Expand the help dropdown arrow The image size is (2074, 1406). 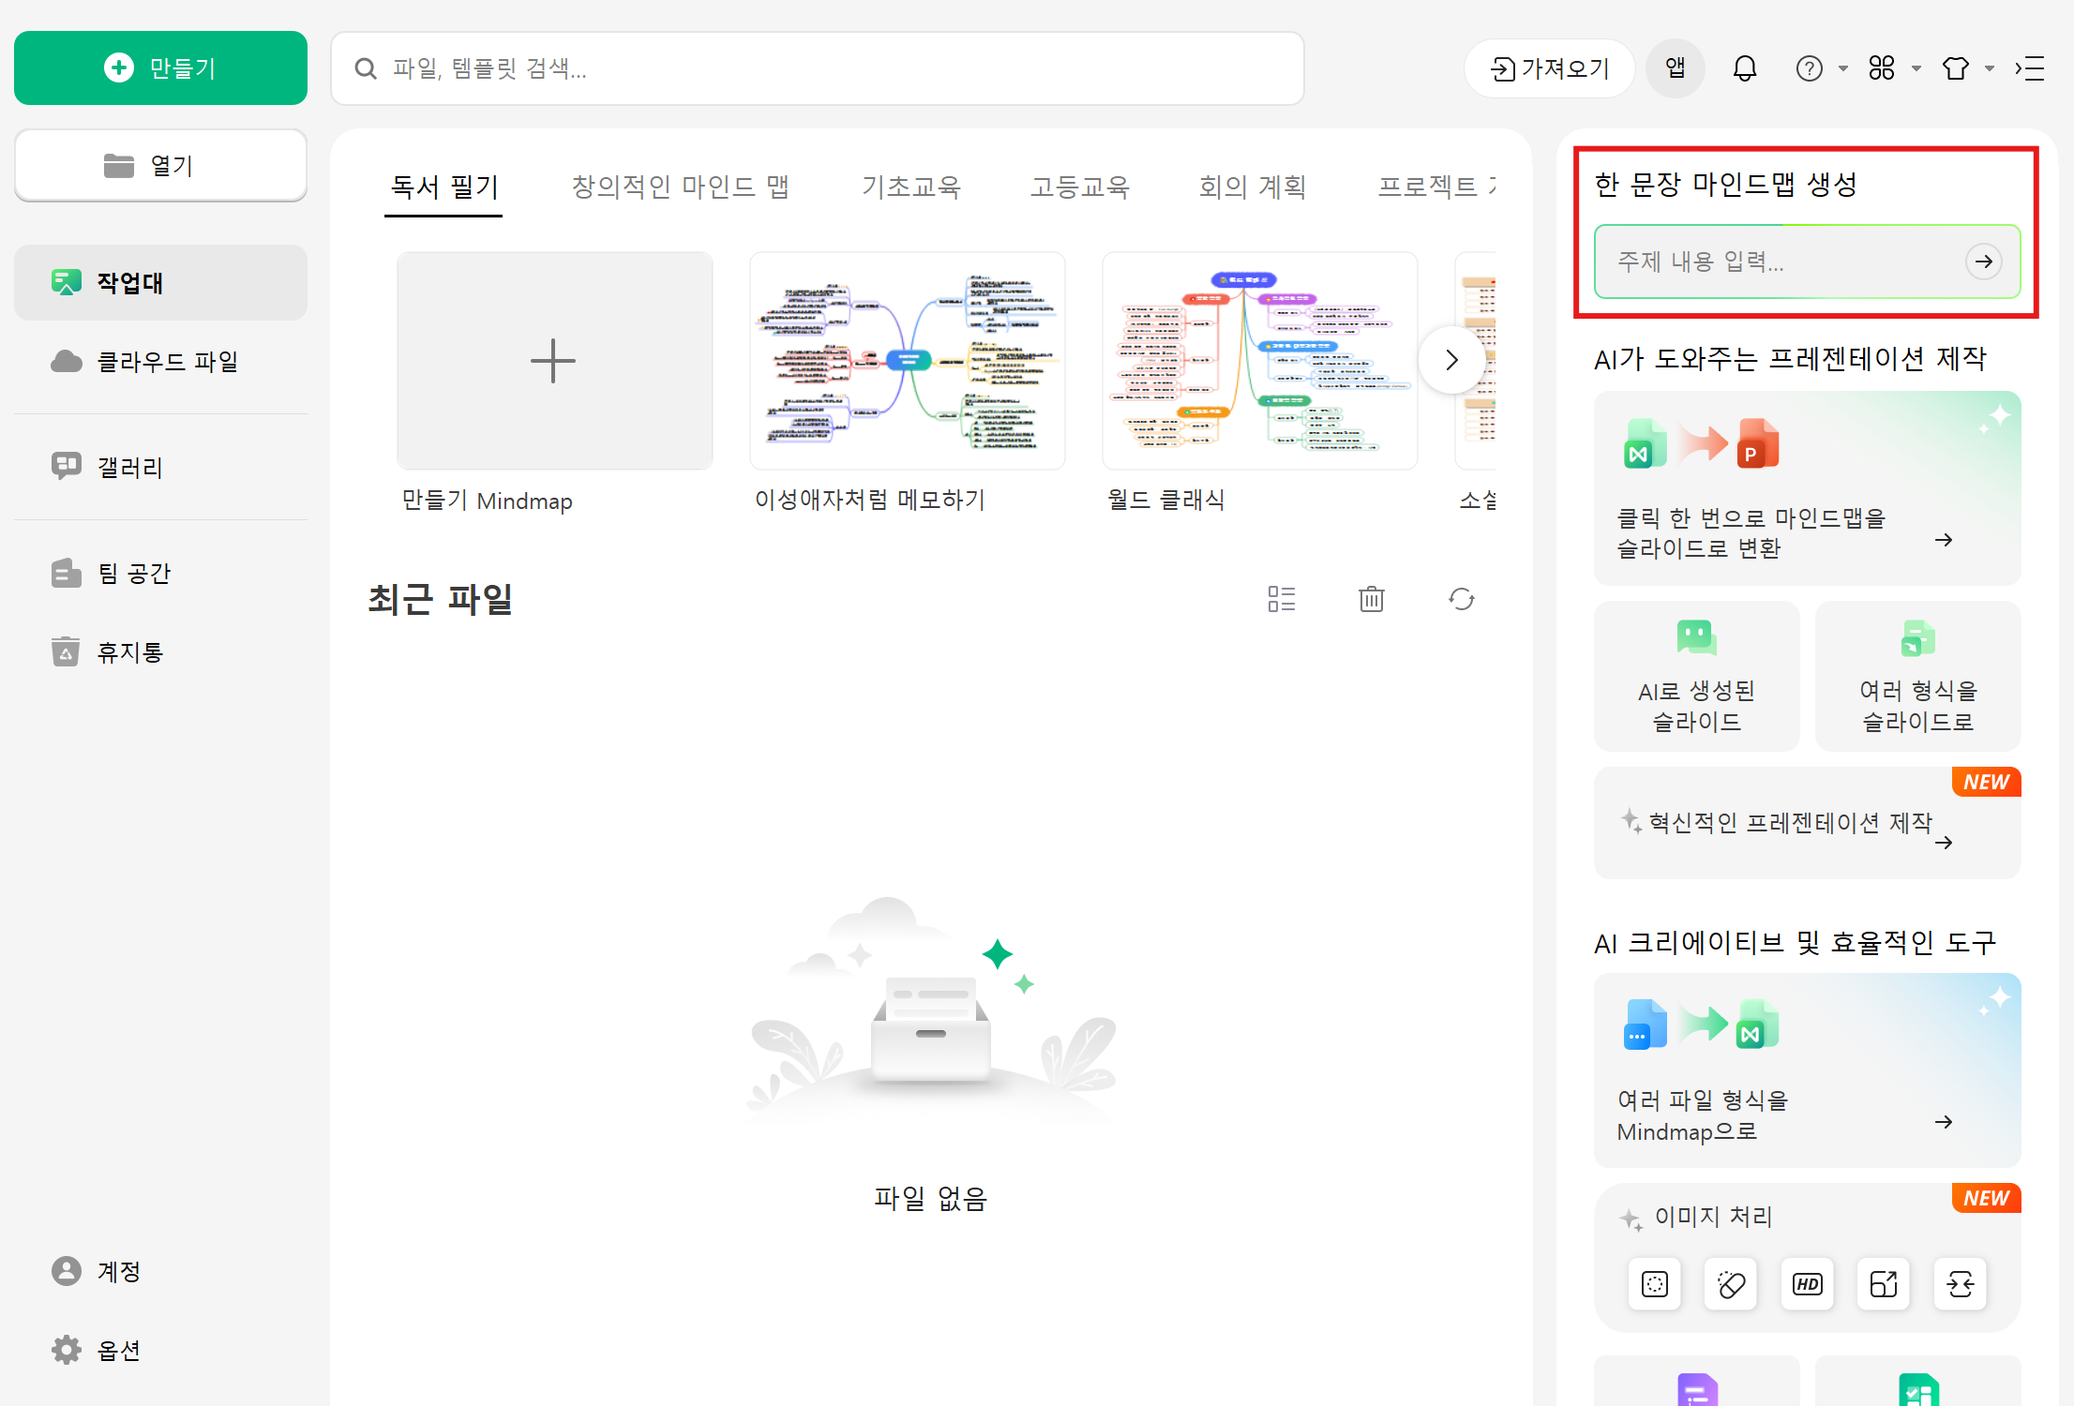point(1843,68)
